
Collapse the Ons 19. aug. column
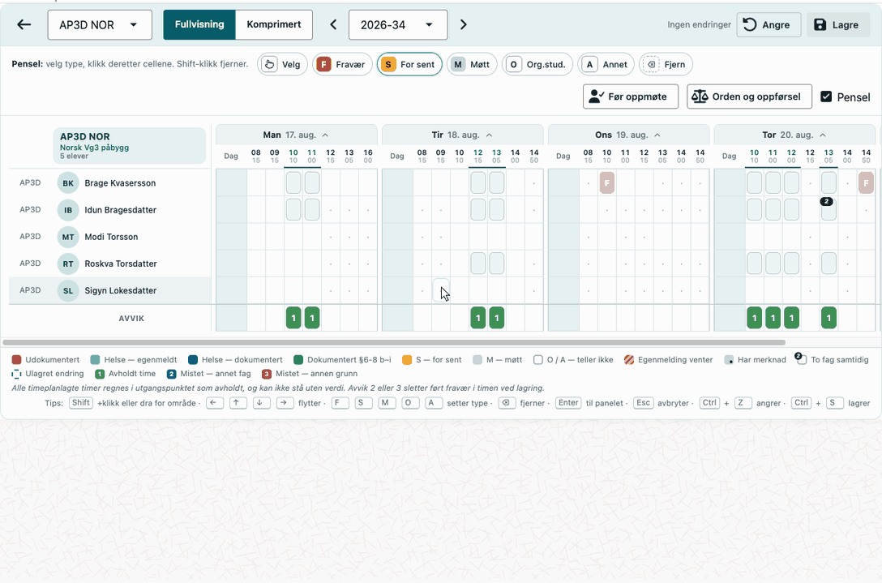click(x=657, y=135)
